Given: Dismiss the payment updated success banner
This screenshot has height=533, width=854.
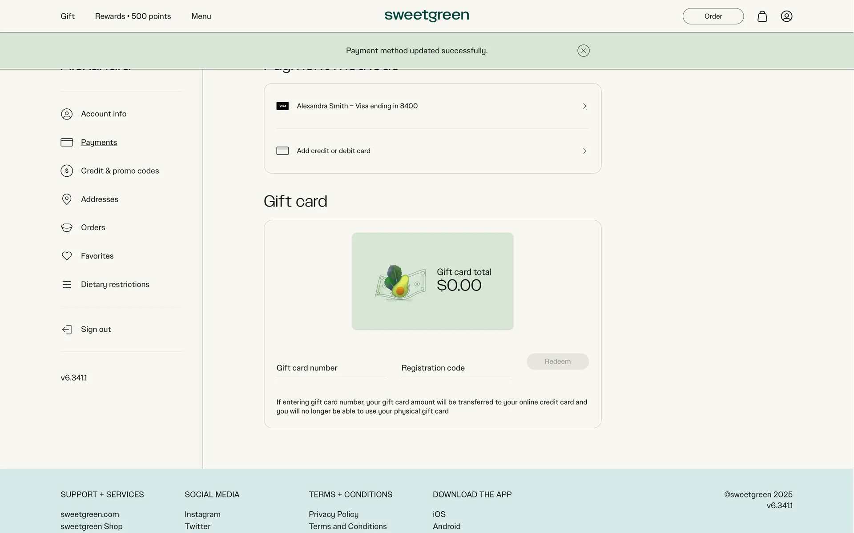Looking at the screenshot, I should 583,51.
